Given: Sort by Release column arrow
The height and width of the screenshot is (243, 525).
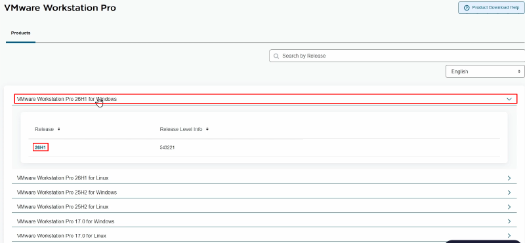Looking at the screenshot, I should (59, 129).
